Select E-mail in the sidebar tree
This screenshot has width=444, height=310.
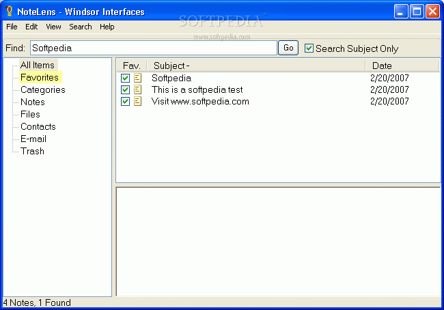(33, 139)
